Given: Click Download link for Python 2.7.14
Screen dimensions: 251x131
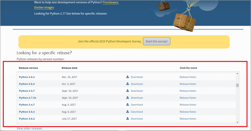Looking at the screenshot, I should pos(137,98).
